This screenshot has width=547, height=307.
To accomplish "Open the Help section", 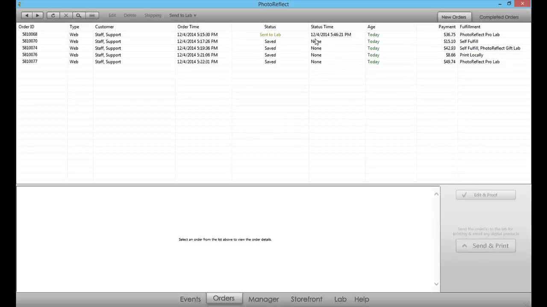I will 362,299.
